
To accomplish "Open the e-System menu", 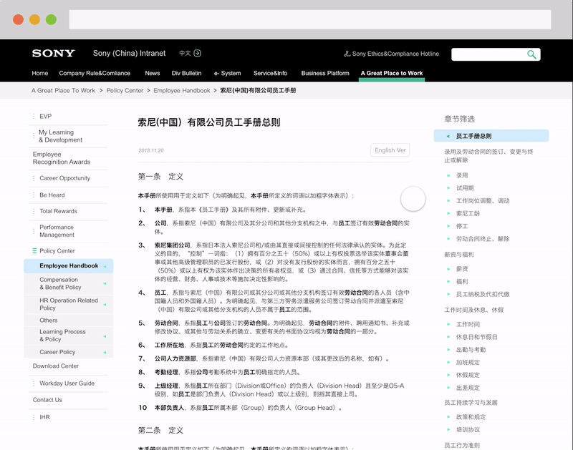I will point(227,73).
